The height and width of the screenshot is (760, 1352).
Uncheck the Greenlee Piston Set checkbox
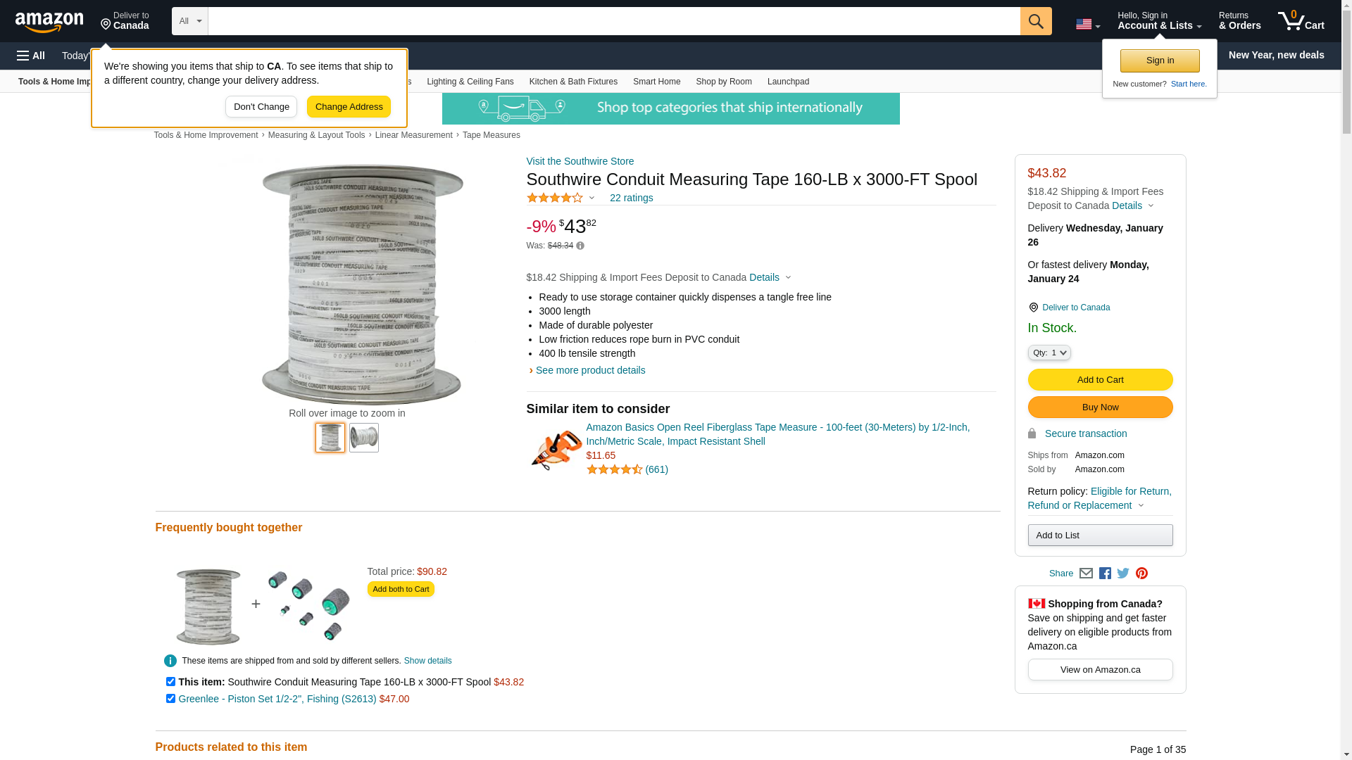pos(170,698)
